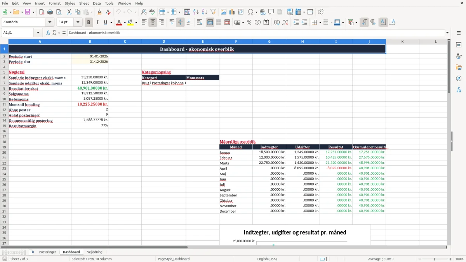
Task: Click the Copy icon
Action: (x=78, y=12)
